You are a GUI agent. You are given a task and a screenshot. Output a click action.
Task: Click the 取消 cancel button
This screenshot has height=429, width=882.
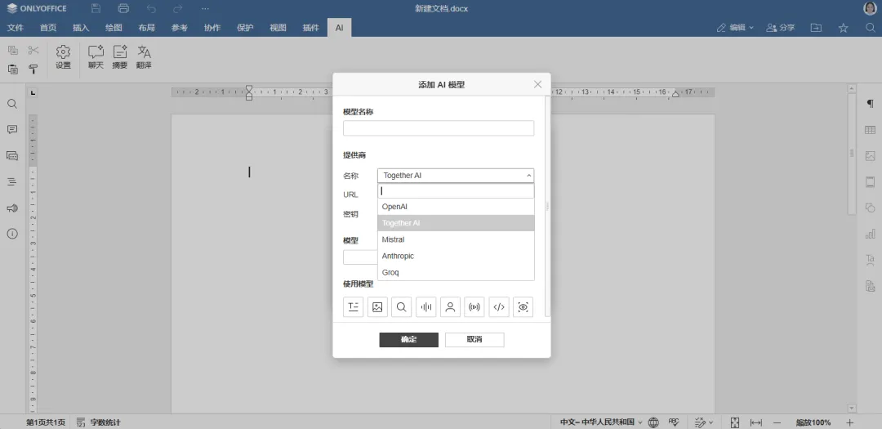[474, 339]
